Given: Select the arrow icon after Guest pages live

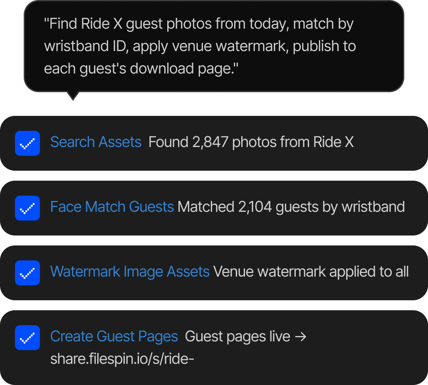Looking at the screenshot, I should 300,337.
